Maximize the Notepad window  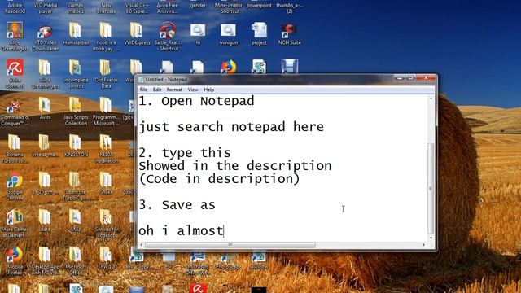410,78
